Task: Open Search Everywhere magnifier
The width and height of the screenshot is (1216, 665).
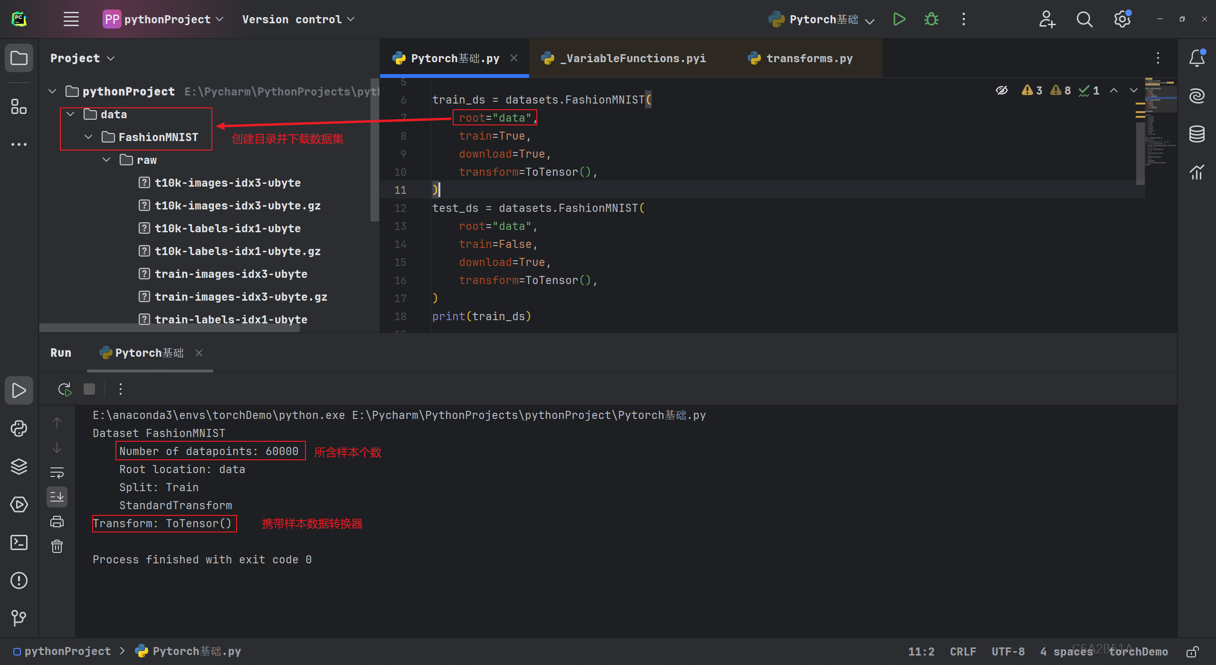Action: 1084,19
